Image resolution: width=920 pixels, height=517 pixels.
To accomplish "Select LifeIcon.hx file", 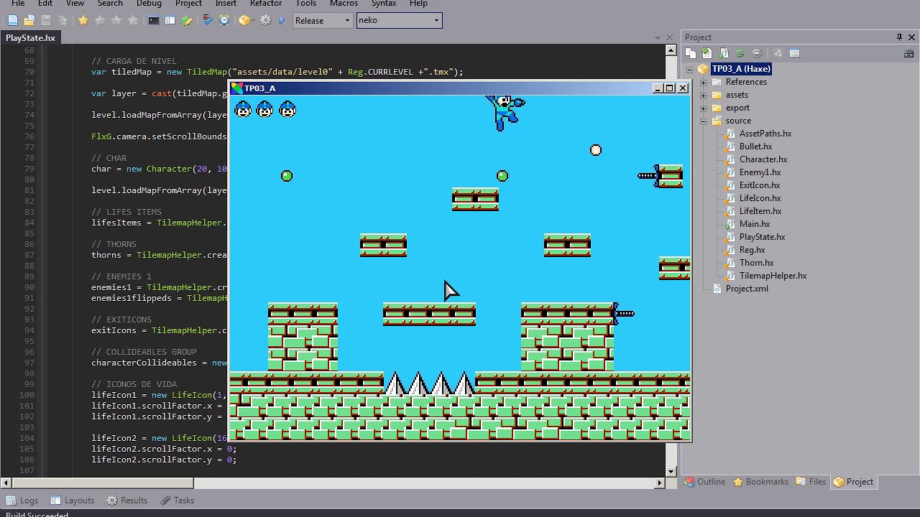I will (760, 198).
